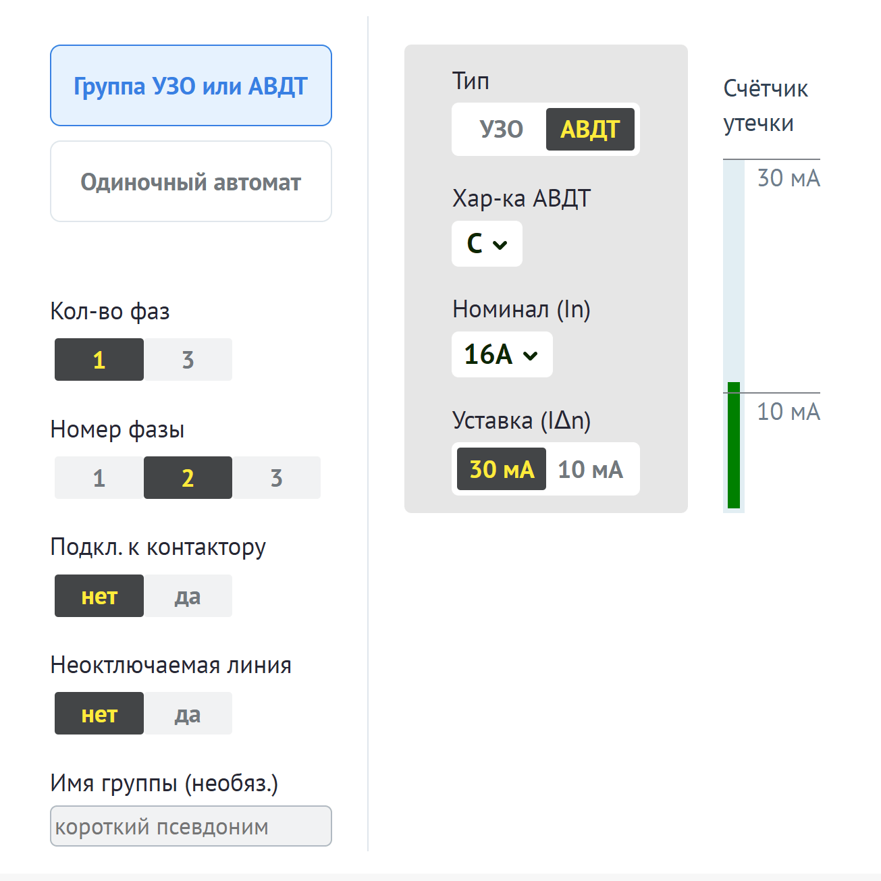Set Неотключаемая линия to нет
This screenshot has height=881, width=881.
(99, 713)
